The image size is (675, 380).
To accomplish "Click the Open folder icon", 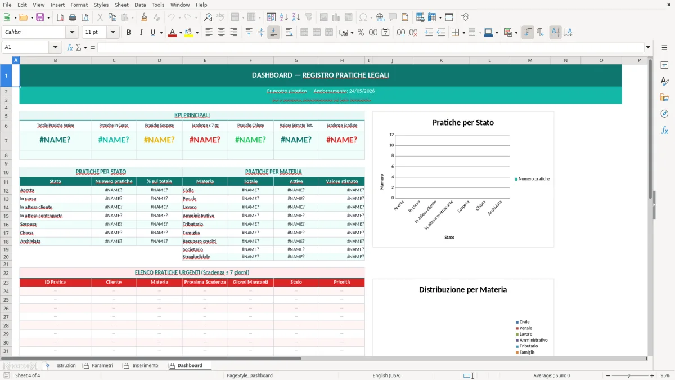I will coord(23,17).
